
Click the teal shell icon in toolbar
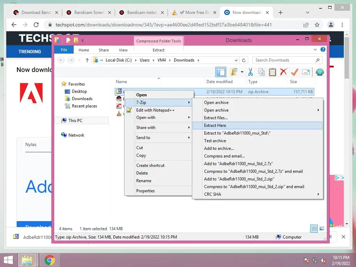click(x=320, y=72)
